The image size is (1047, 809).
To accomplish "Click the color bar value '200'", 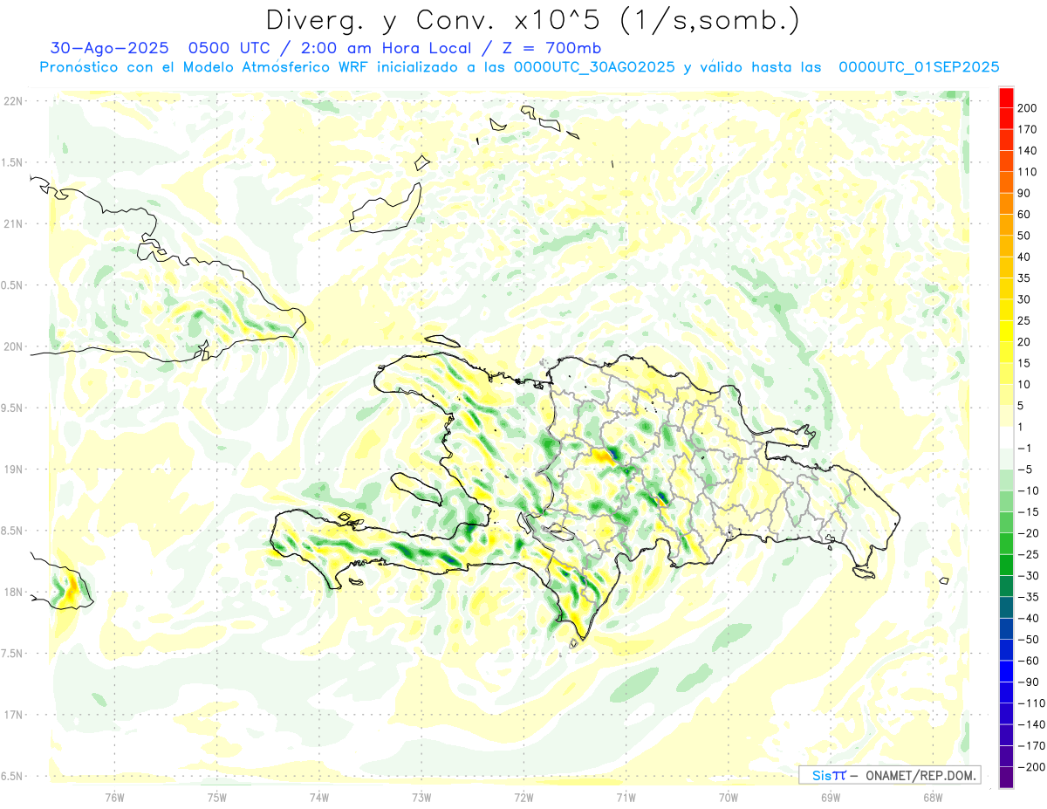I will (x=1029, y=108).
